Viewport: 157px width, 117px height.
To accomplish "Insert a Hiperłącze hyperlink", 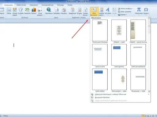I will [x=49, y=11].
